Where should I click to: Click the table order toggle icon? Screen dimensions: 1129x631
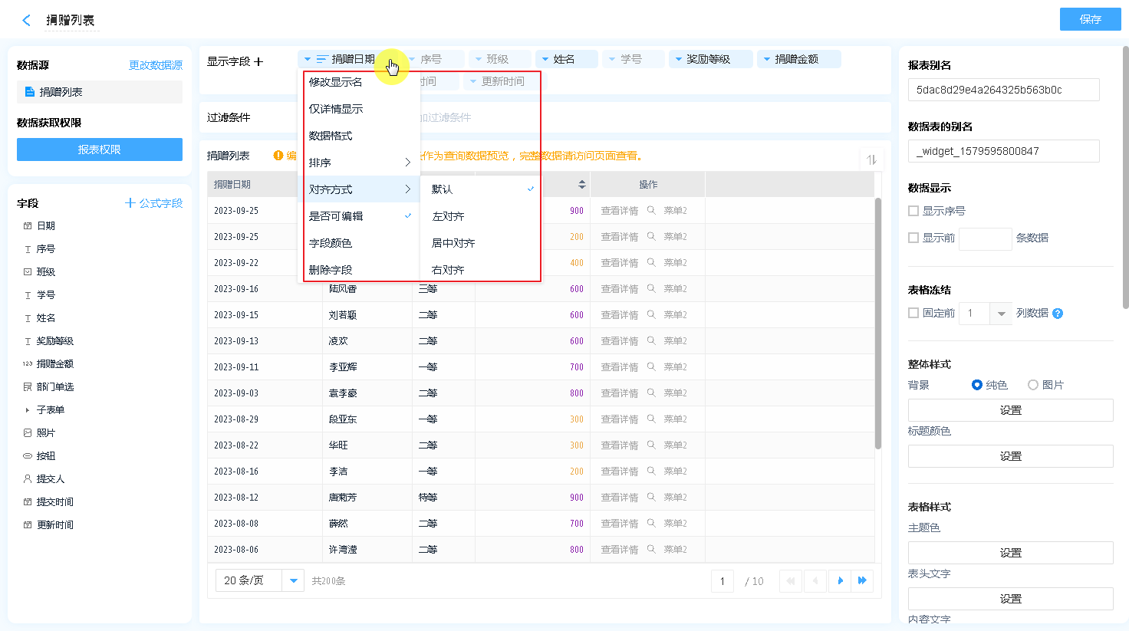click(871, 159)
